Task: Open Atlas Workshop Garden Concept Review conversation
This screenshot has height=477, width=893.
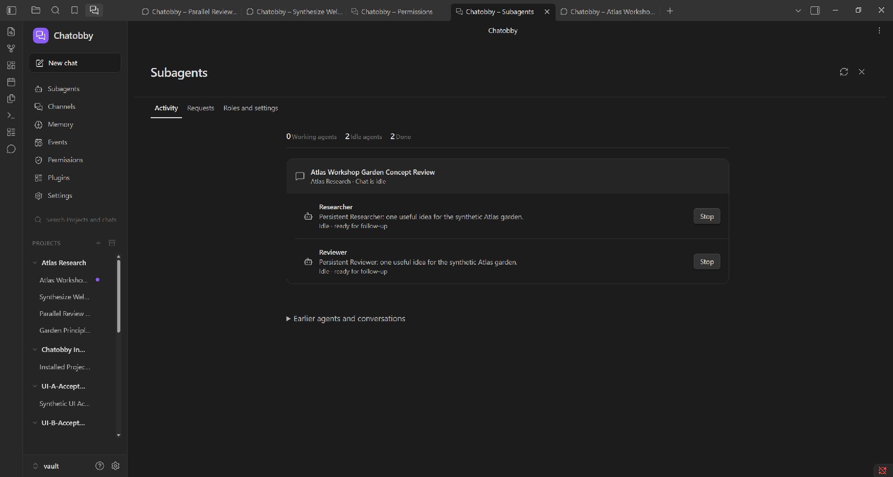Action: tap(507, 176)
